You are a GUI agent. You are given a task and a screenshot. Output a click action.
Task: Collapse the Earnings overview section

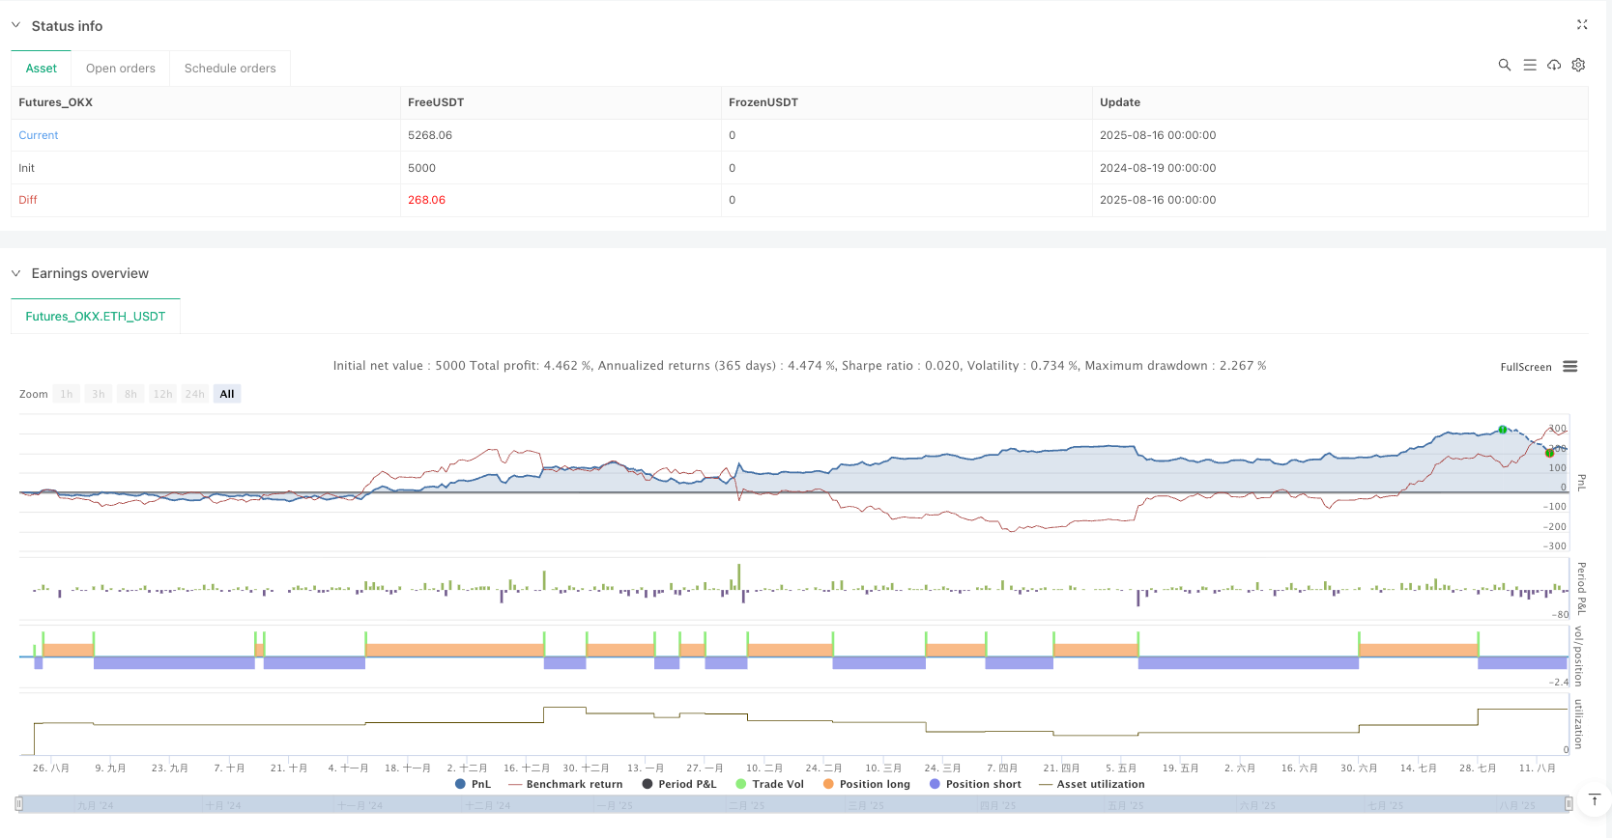coord(16,274)
